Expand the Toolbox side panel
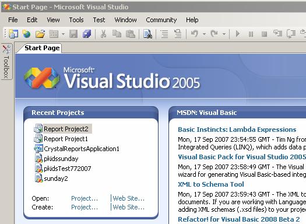The image size is (306, 224). [x=6, y=61]
